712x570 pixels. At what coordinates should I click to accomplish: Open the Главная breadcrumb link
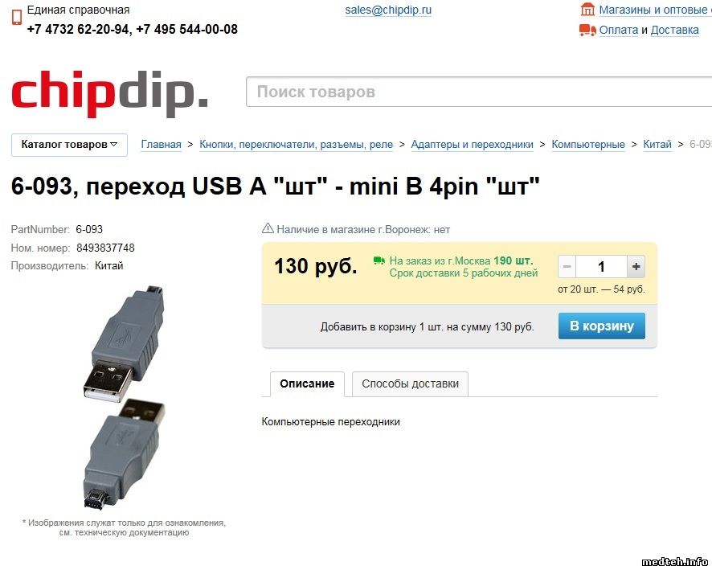click(162, 145)
